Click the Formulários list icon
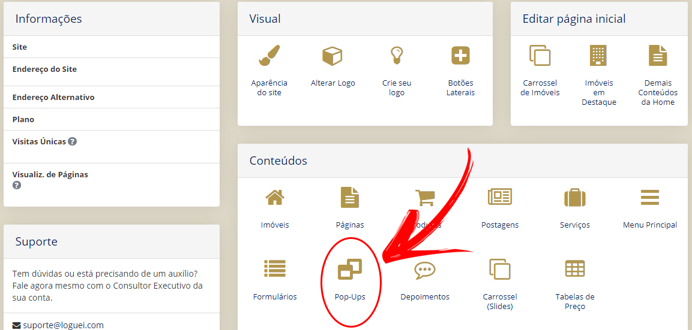Screen dimensions: 692x330 [x=274, y=269]
